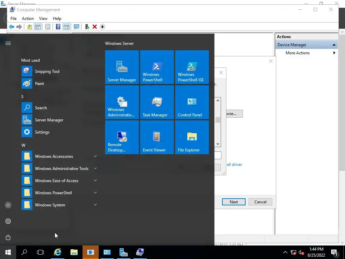Launch Windows PowerShell tile
Image resolution: width=345 pixels, height=259 pixels.
[157, 67]
